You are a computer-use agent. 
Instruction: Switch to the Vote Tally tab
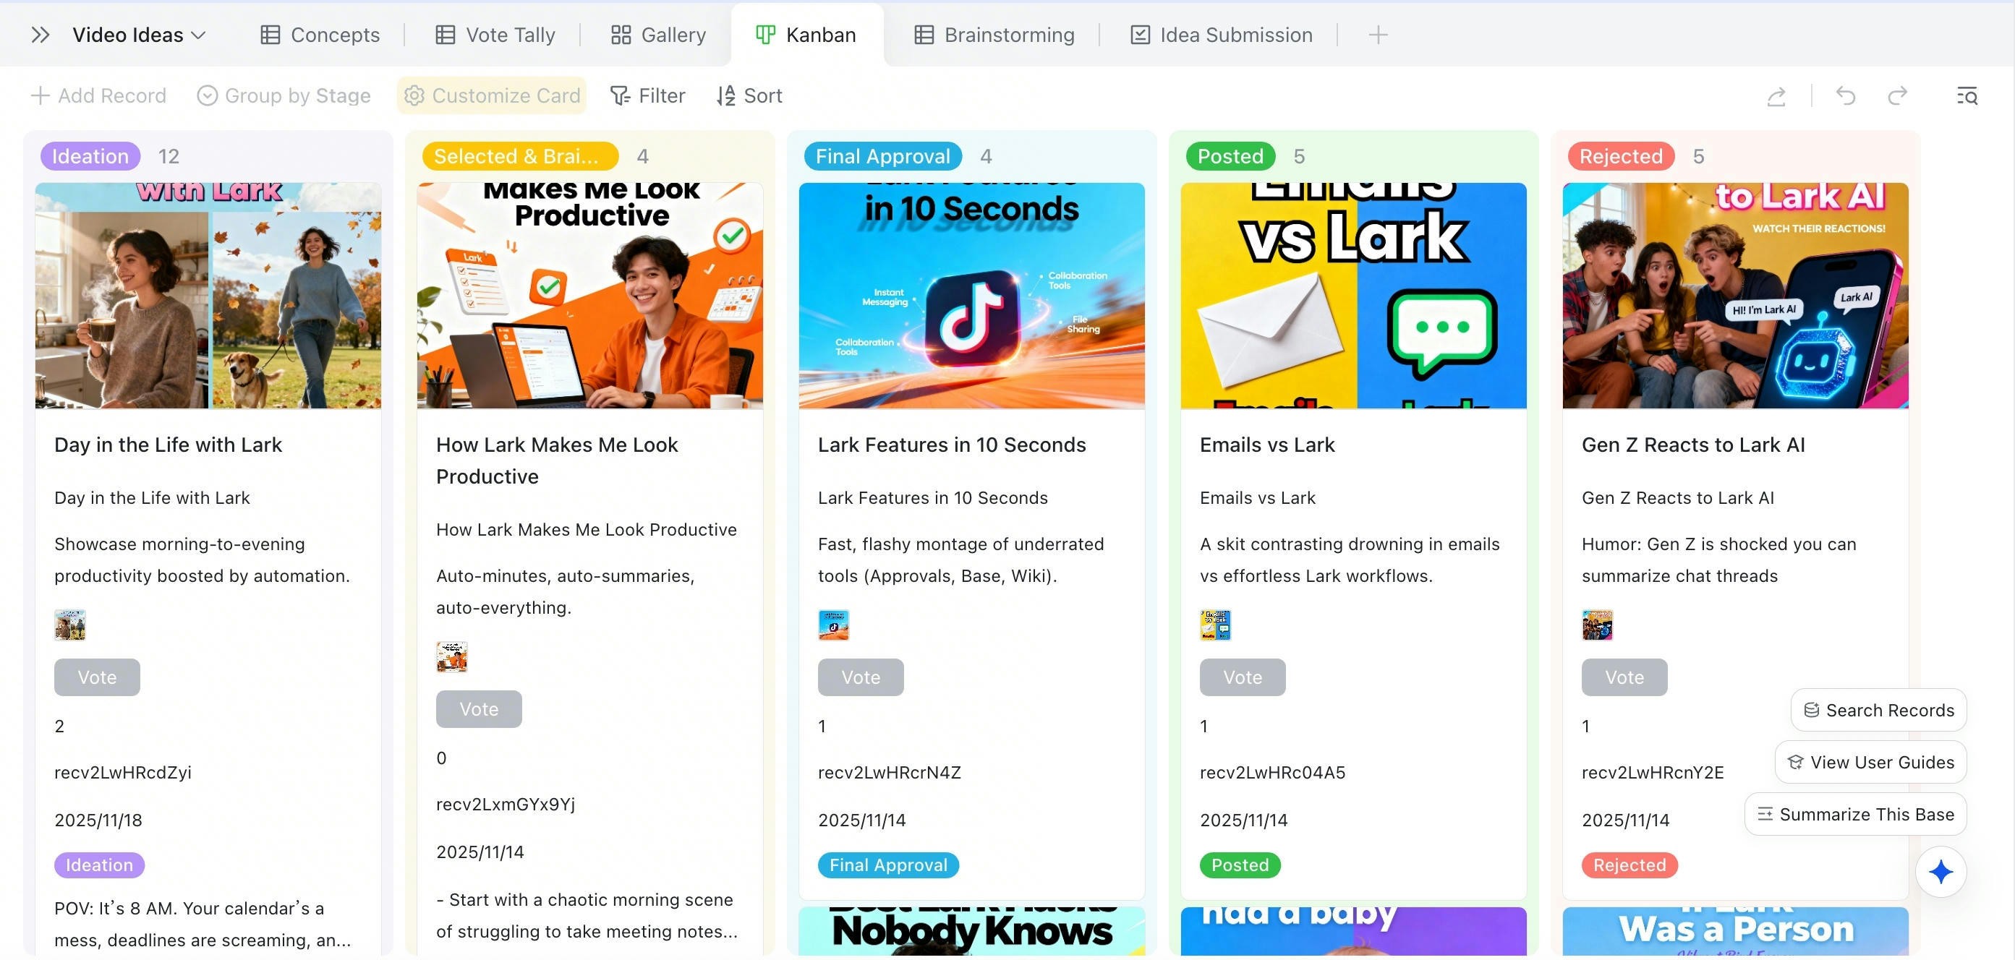pyautogui.click(x=495, y=35)
